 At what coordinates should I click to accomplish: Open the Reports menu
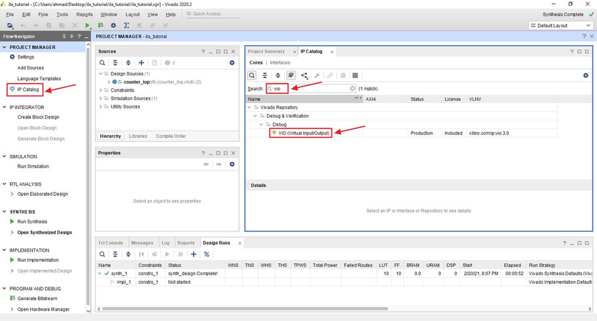(x=85, y=14)
